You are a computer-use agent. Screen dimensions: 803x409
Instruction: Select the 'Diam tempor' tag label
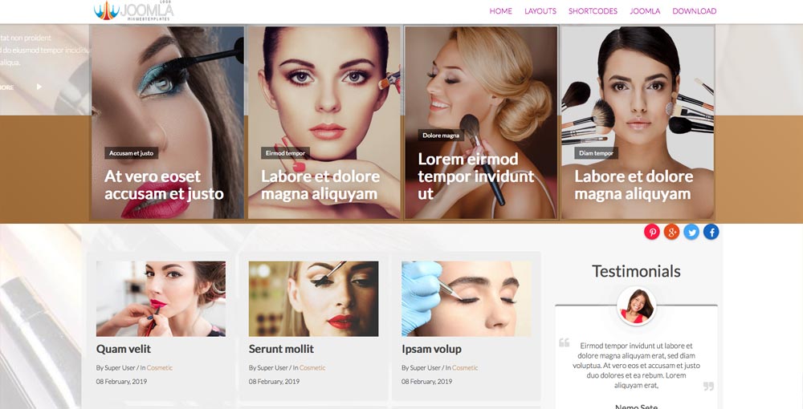click(596, 153)
